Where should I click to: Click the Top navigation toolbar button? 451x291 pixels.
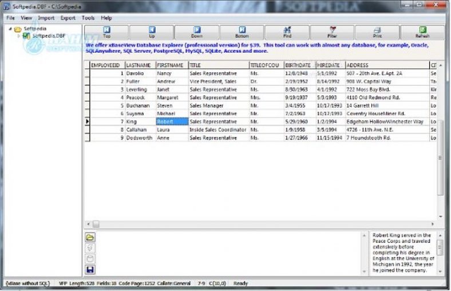pos(106,32)
